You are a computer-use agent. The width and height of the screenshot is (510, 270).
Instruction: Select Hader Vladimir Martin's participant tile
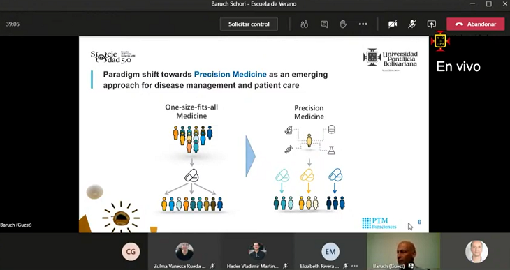tap(257, 251)
